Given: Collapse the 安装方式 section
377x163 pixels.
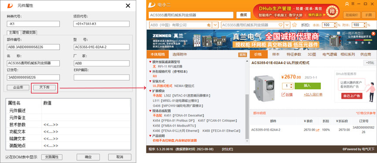Looking at the screenshot, I should click(150, 81).
